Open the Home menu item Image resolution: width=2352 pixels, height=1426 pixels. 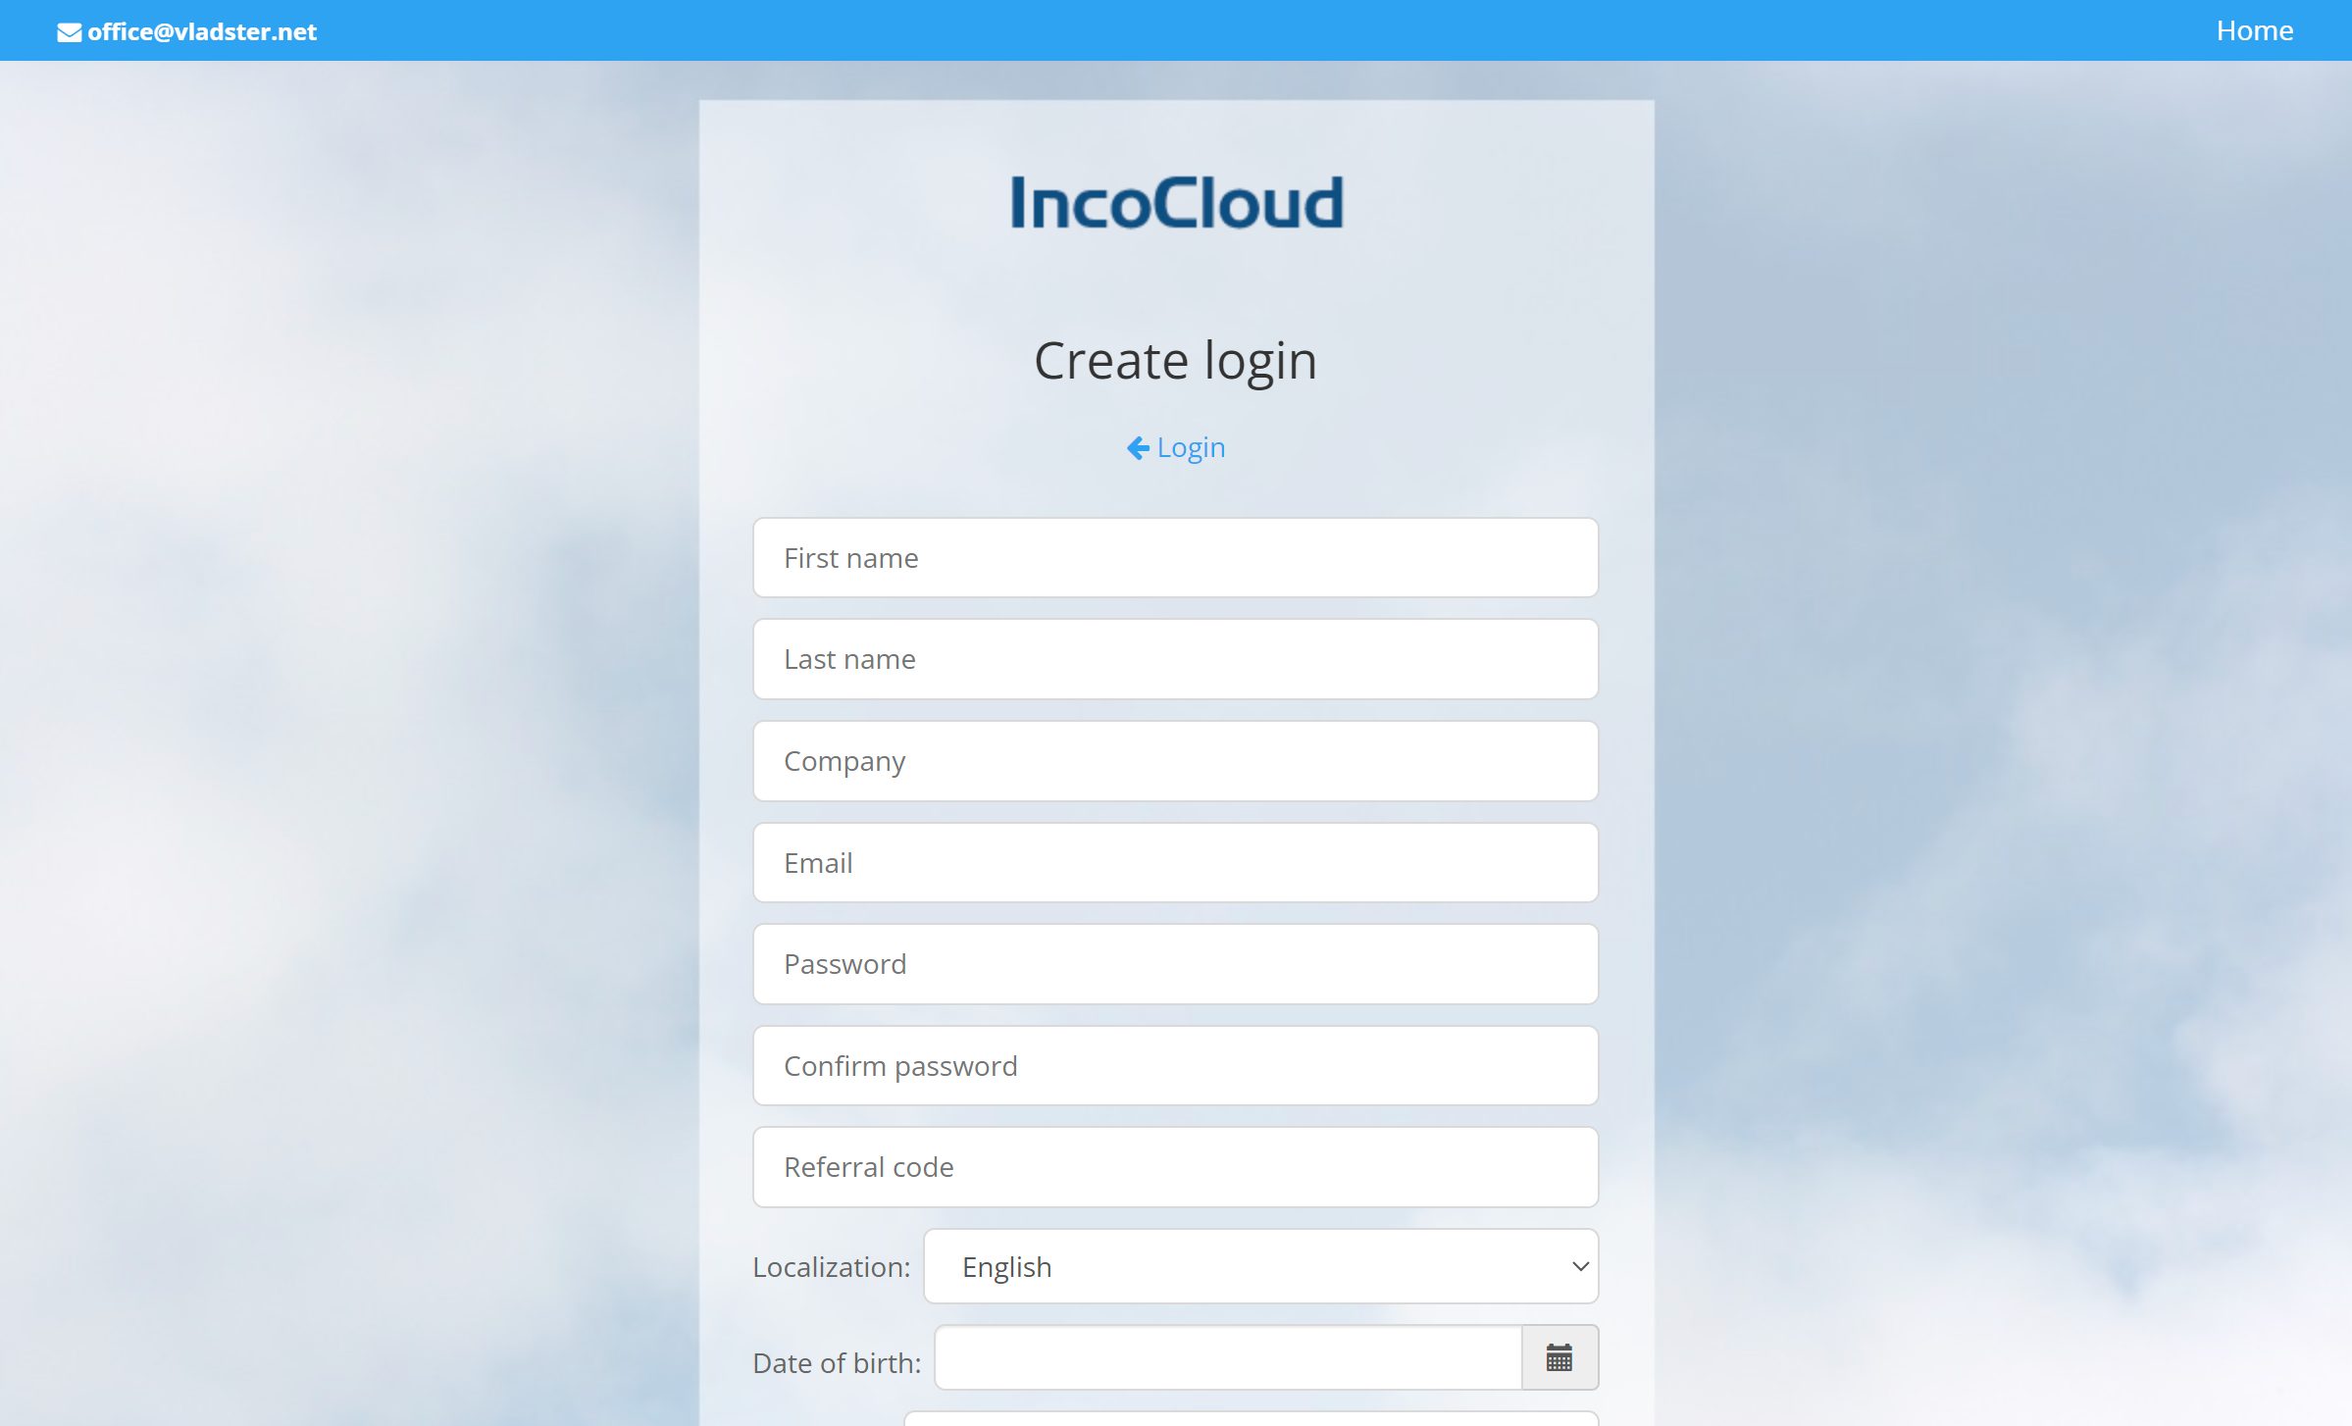(2254, 30)
